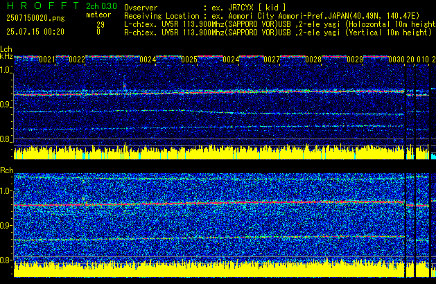Viewport: 436px width, 284px height.
Task: Click the kHz unit label
Action: pyautogui.click(x=6, y=56)
